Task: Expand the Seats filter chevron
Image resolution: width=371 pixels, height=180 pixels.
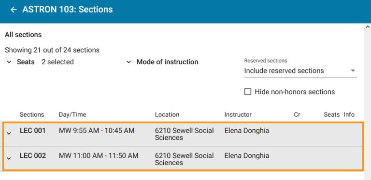Action: click(x=9, y=62)
